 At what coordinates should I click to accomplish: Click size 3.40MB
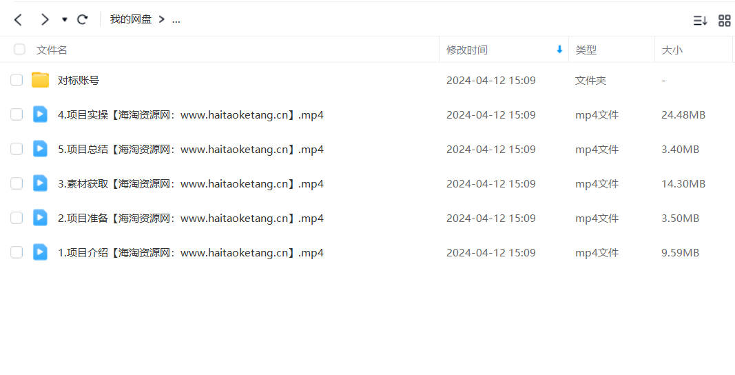point(680,150)
